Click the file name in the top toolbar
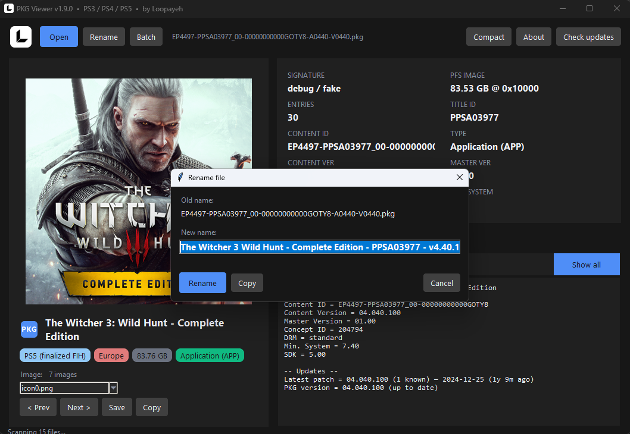 267,37
